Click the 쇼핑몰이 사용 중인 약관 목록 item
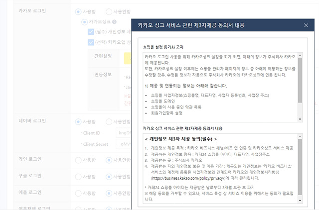The height and width of the screenshot is (210, 319). (x=176, y=107)
